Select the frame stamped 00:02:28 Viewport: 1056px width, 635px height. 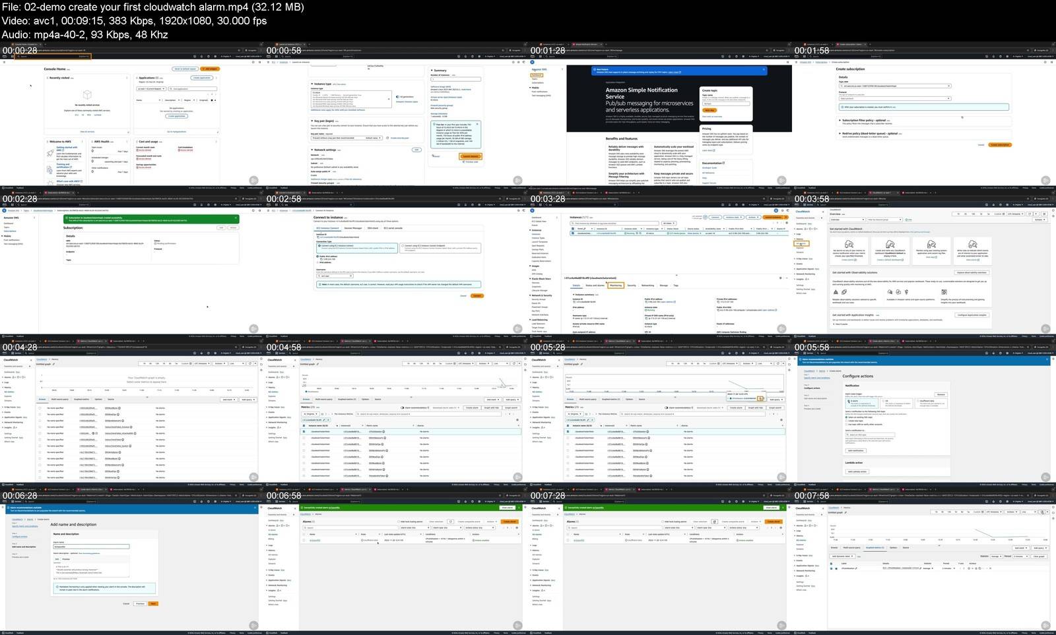pyautogui.click(x=132, y=263)
